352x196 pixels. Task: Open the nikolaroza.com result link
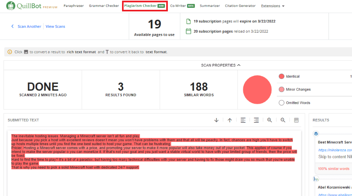tap(335, 150)
